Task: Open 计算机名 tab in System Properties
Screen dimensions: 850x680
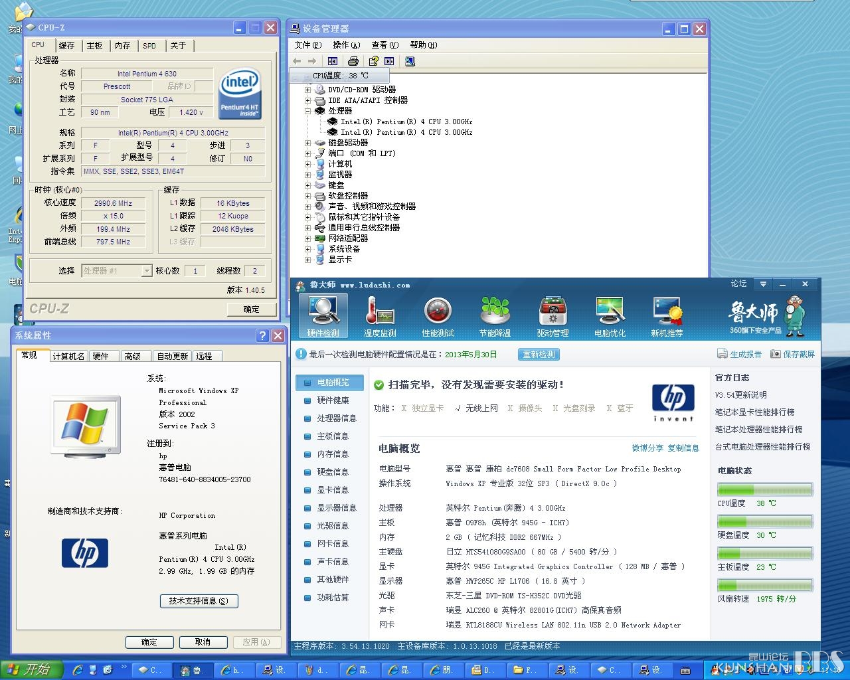Action: click(68, 356)
